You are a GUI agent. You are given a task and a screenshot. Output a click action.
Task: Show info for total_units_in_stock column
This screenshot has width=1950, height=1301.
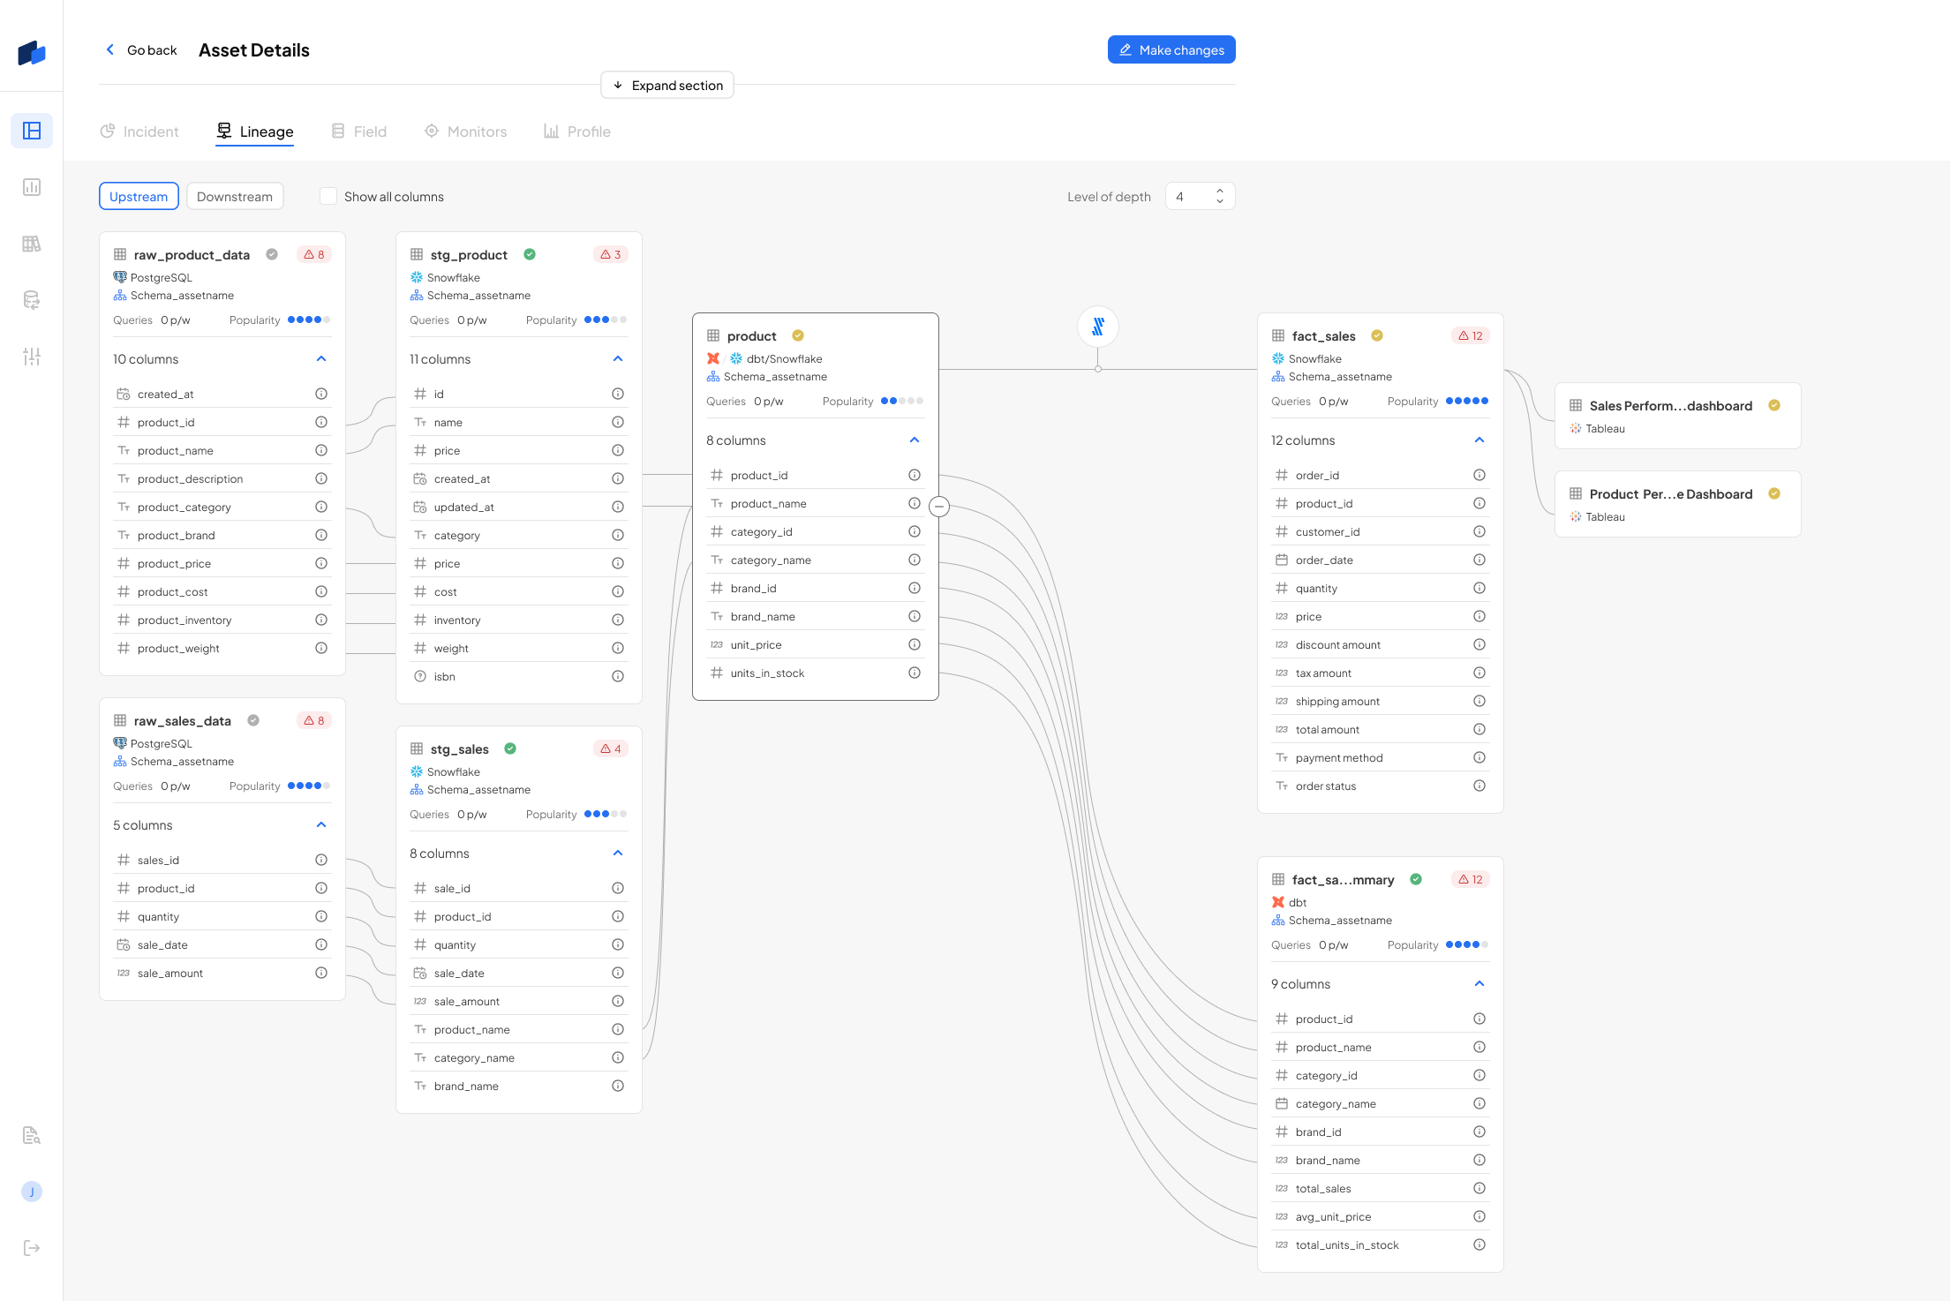(1479, 1245)
